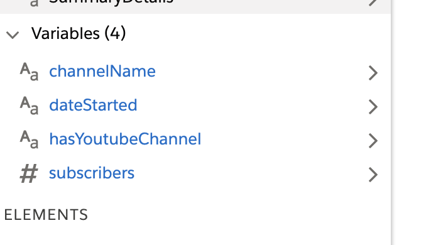
Task: Click the ELEMENTS section header
Action: [x=46, y=215]
